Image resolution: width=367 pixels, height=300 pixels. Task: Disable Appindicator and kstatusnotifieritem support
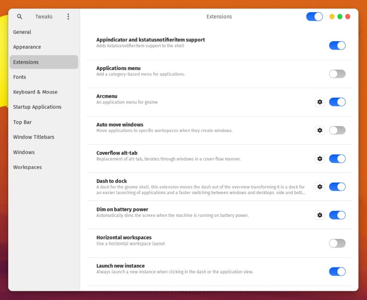click(337, 45)
